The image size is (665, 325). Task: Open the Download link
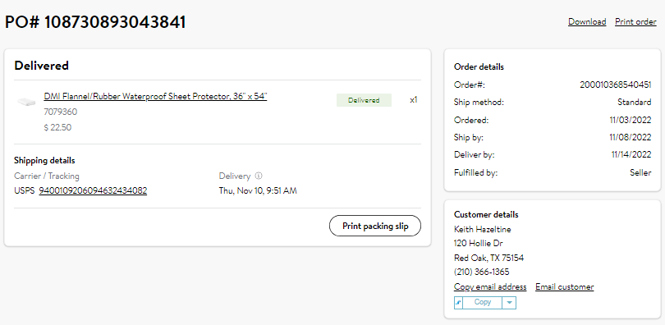coord(587,21)
